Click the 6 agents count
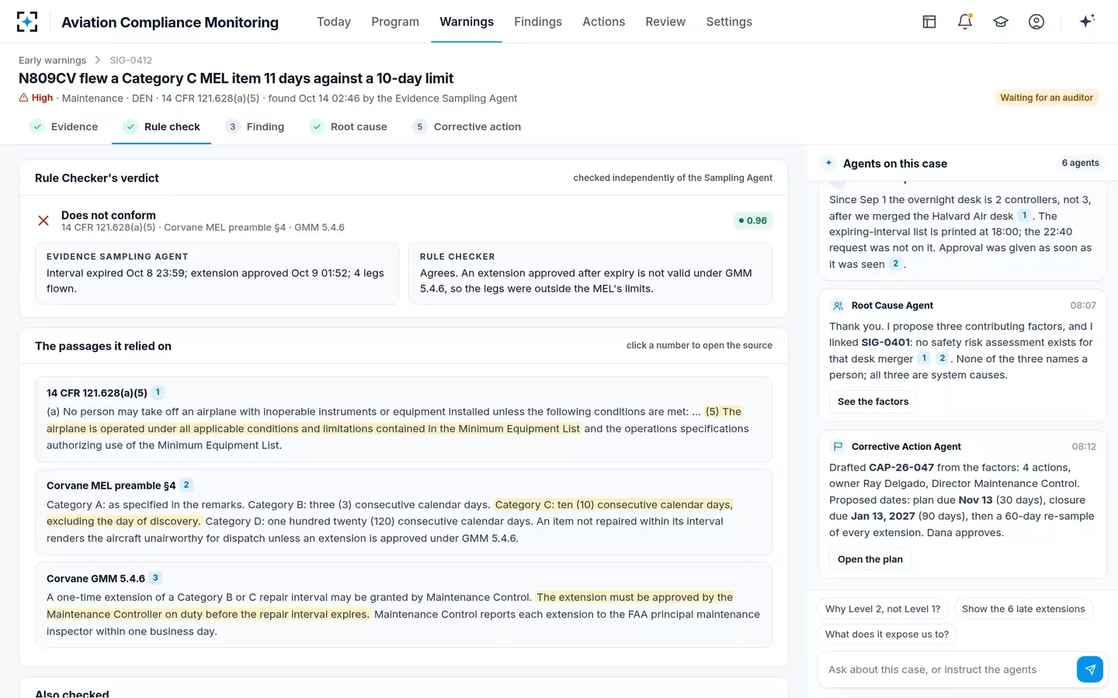The image size is (1118, 698). point(1080,163)
